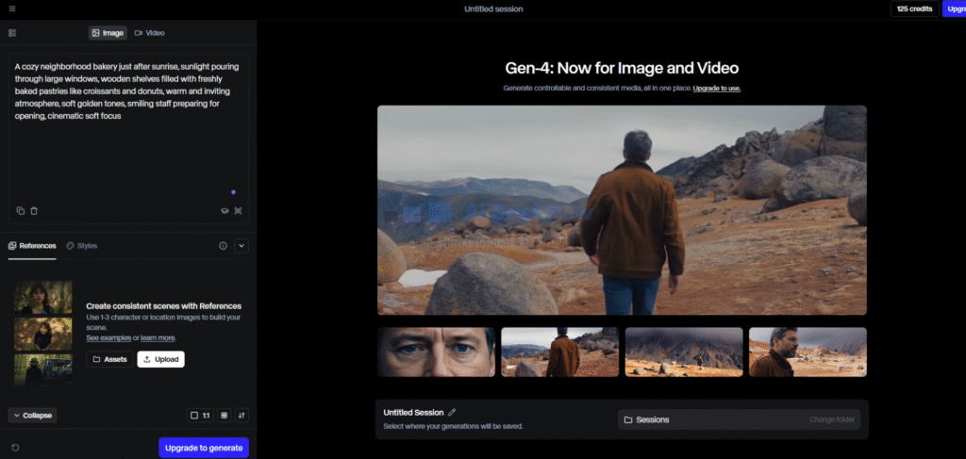Click the frame scan icon in prompt box
966x459 pixels.
click(x=239, y=211)
